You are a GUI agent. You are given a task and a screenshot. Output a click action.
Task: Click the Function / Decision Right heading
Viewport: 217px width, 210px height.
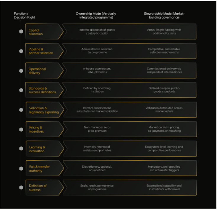25,15
